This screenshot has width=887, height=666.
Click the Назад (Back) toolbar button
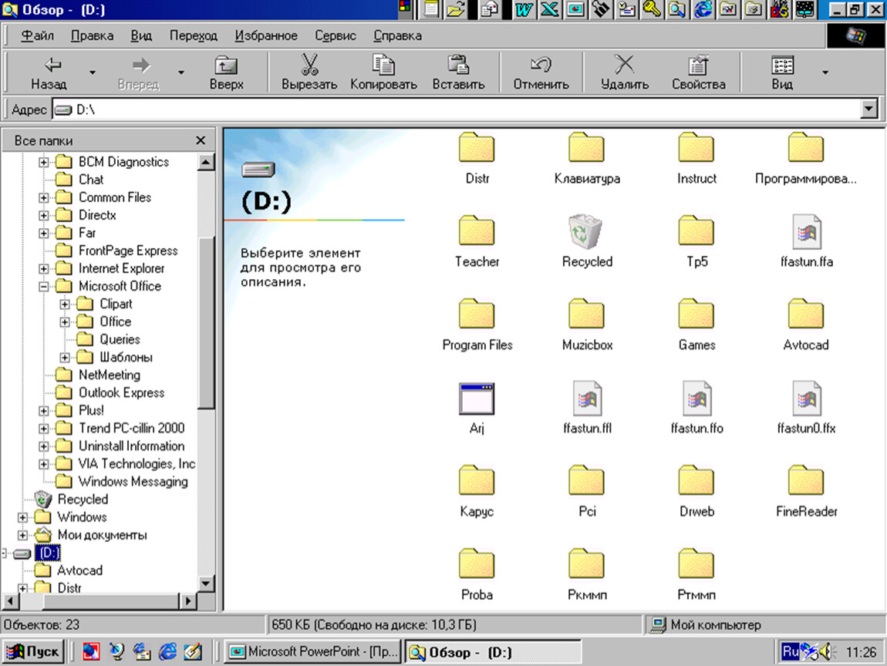(49, 72)
